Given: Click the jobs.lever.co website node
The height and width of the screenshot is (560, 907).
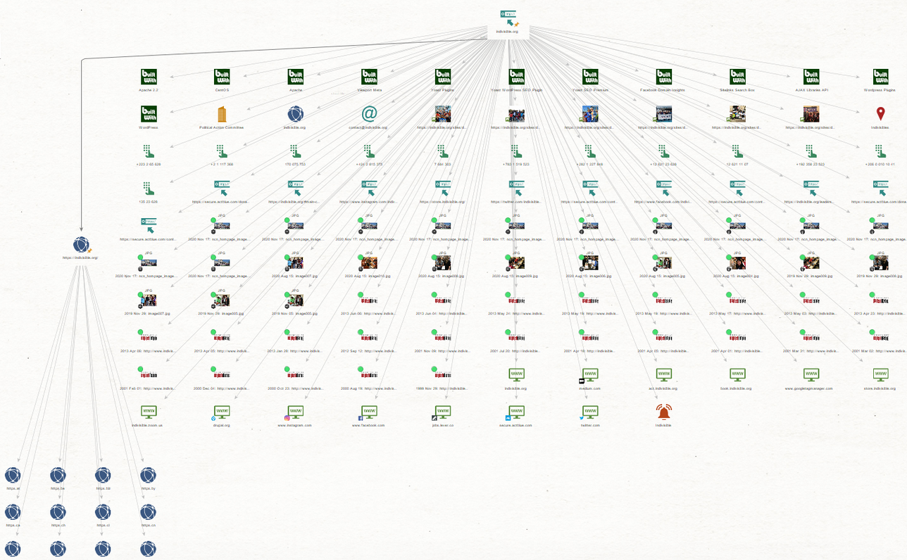Looking at the screenshot, I should (443, 412).
